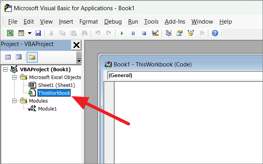
Task: Click inside the ThisWorkbook code editor area
Action: point(189,123)
